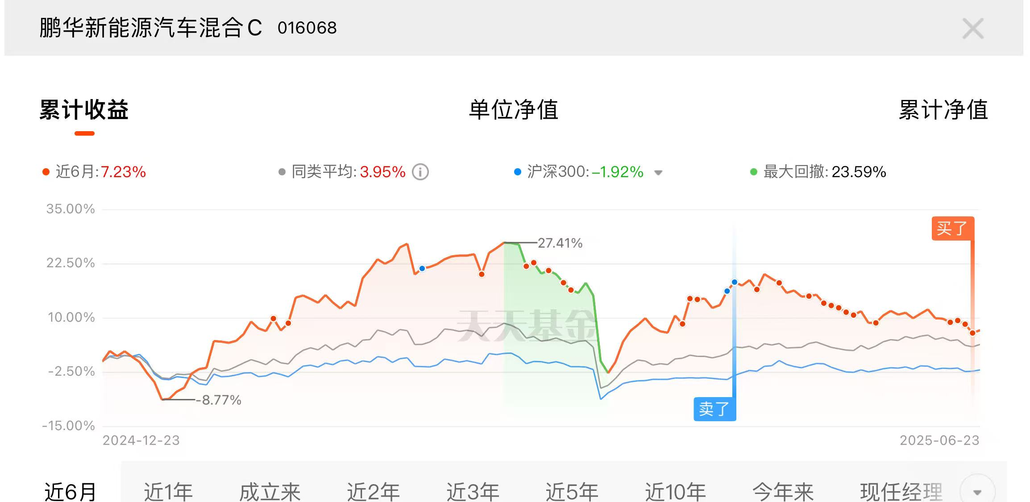
Task: Click the 卖了 sell marker flag
Action: tap(714, 409)
